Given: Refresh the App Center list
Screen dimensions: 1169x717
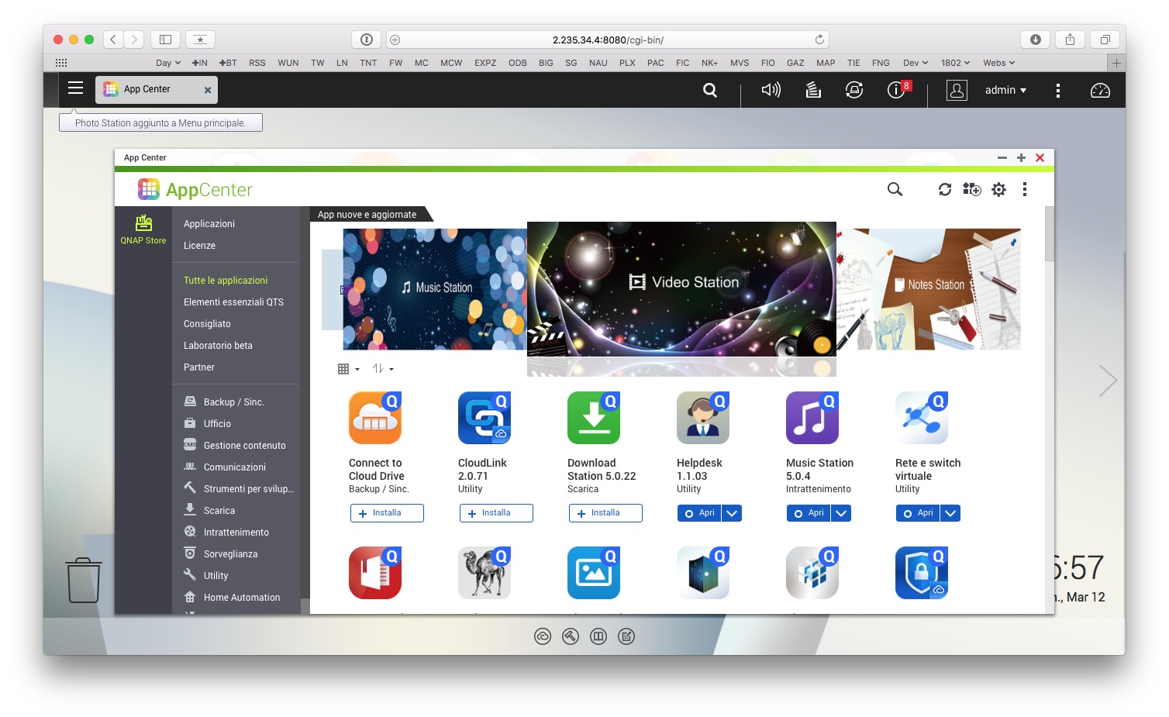Looking at the screenshot, I should coord(945,189).
